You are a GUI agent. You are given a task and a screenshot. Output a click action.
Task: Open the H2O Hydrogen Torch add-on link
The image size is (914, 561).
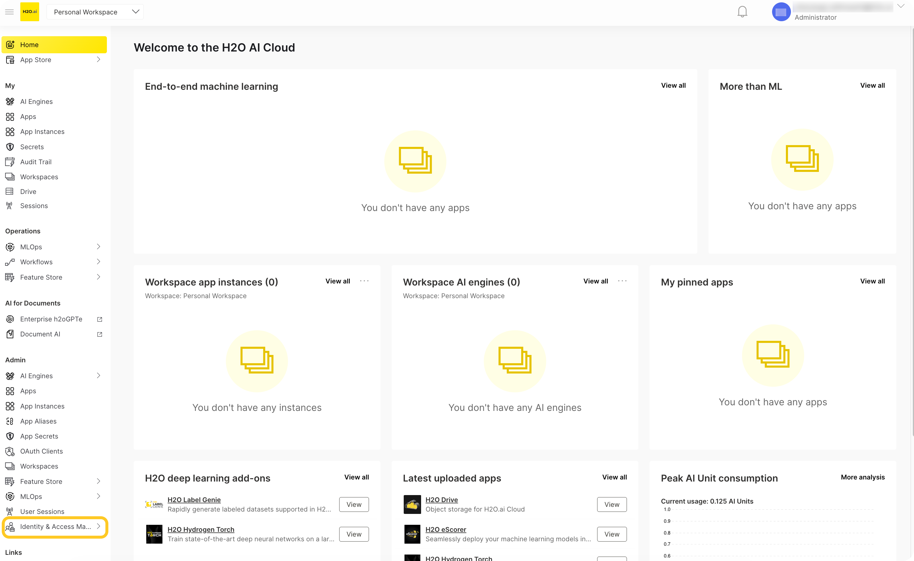click(x=201, y=530)
